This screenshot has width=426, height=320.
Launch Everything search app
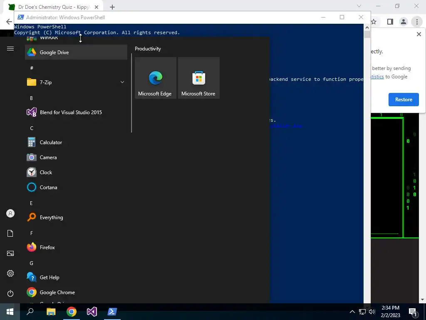pyautogui.click(x=76, y=217)
